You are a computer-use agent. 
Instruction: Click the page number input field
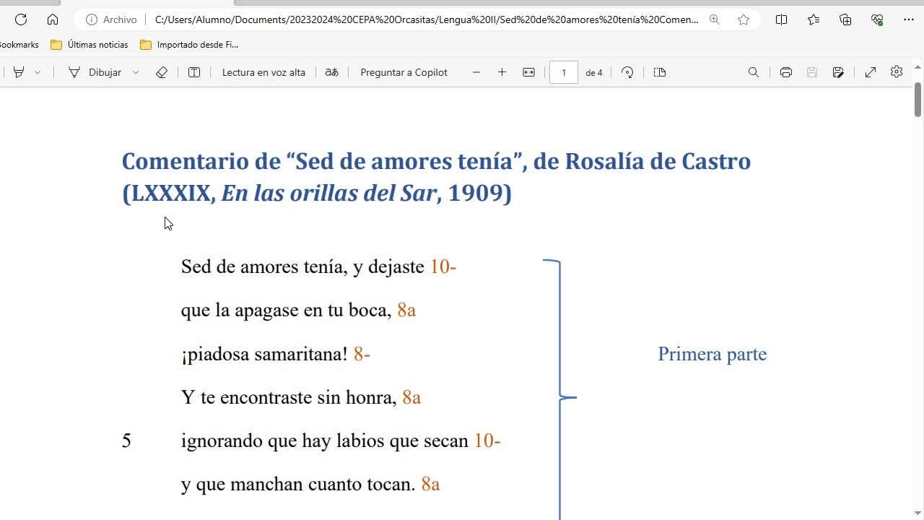click(564, 72)
